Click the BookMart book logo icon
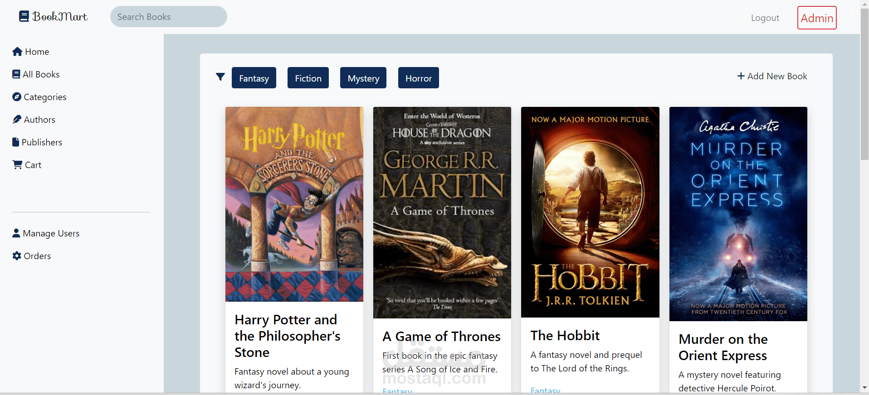This screenshot has width=869, height=395. coord(24,16)
